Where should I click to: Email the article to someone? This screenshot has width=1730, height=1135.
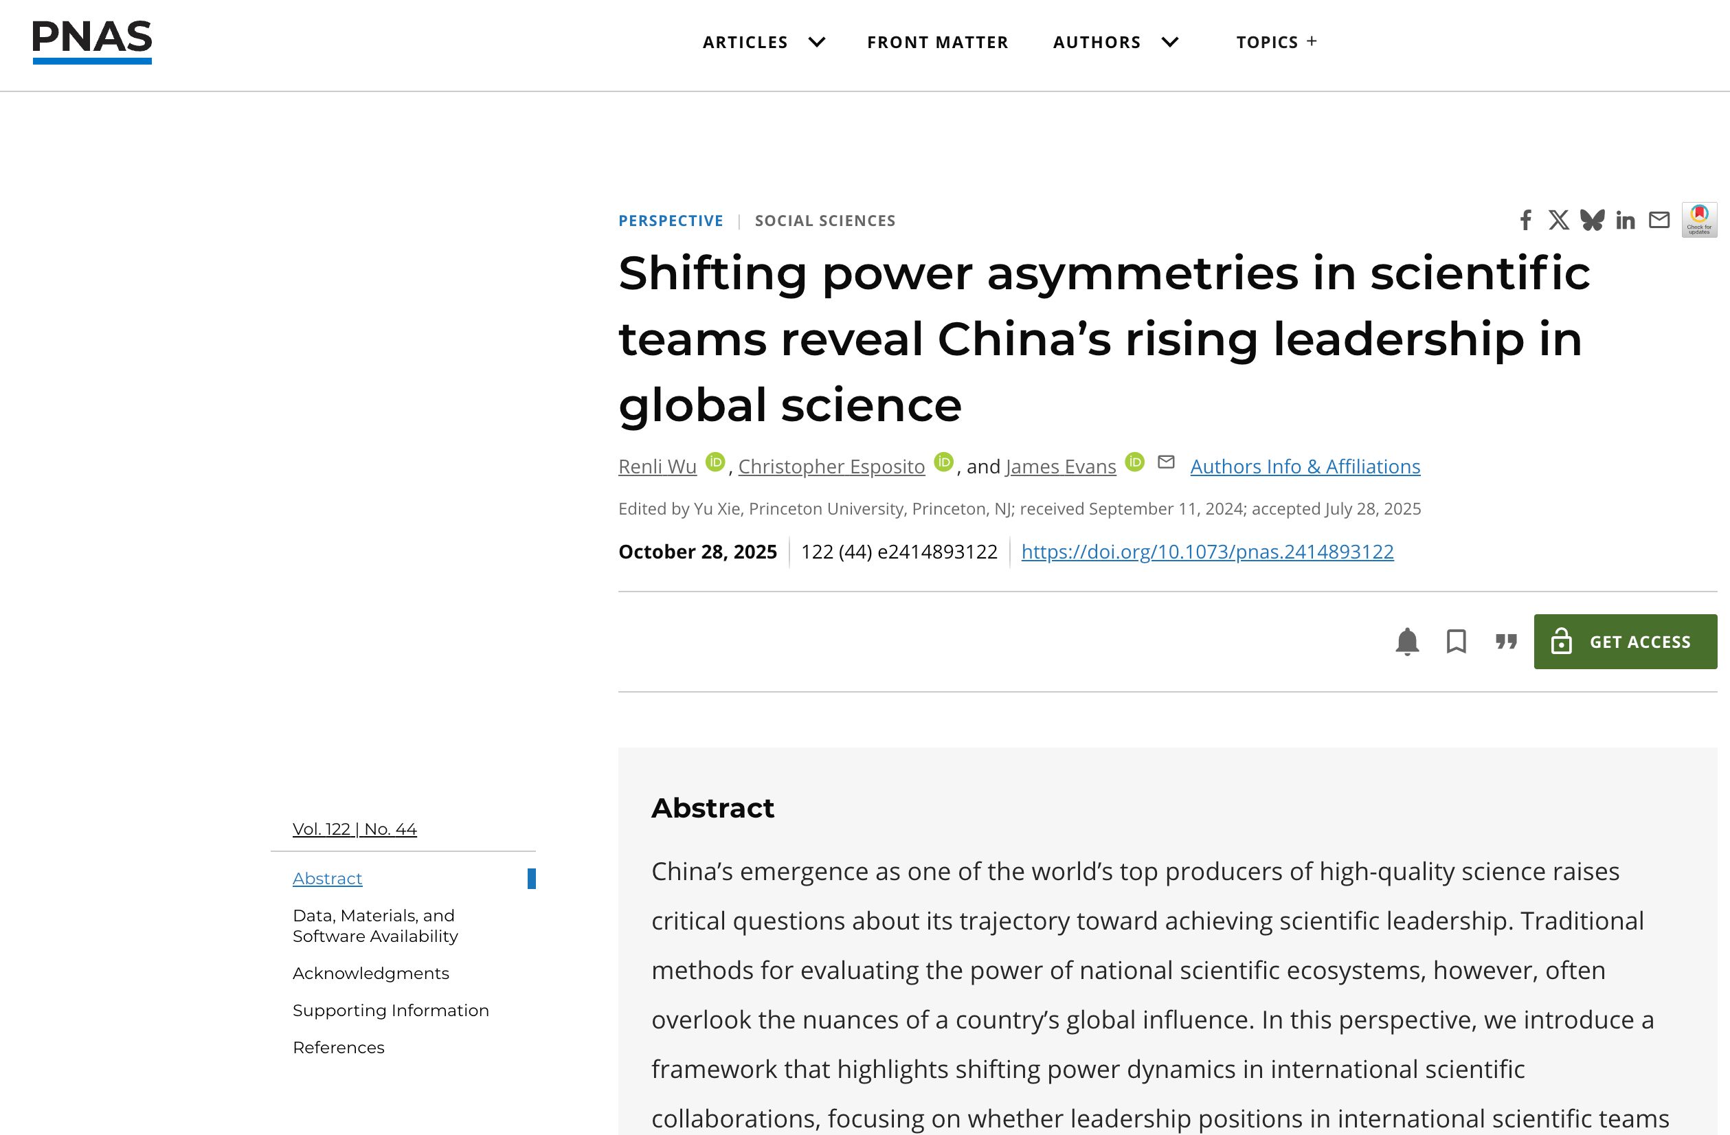(x=1659, y=220)
